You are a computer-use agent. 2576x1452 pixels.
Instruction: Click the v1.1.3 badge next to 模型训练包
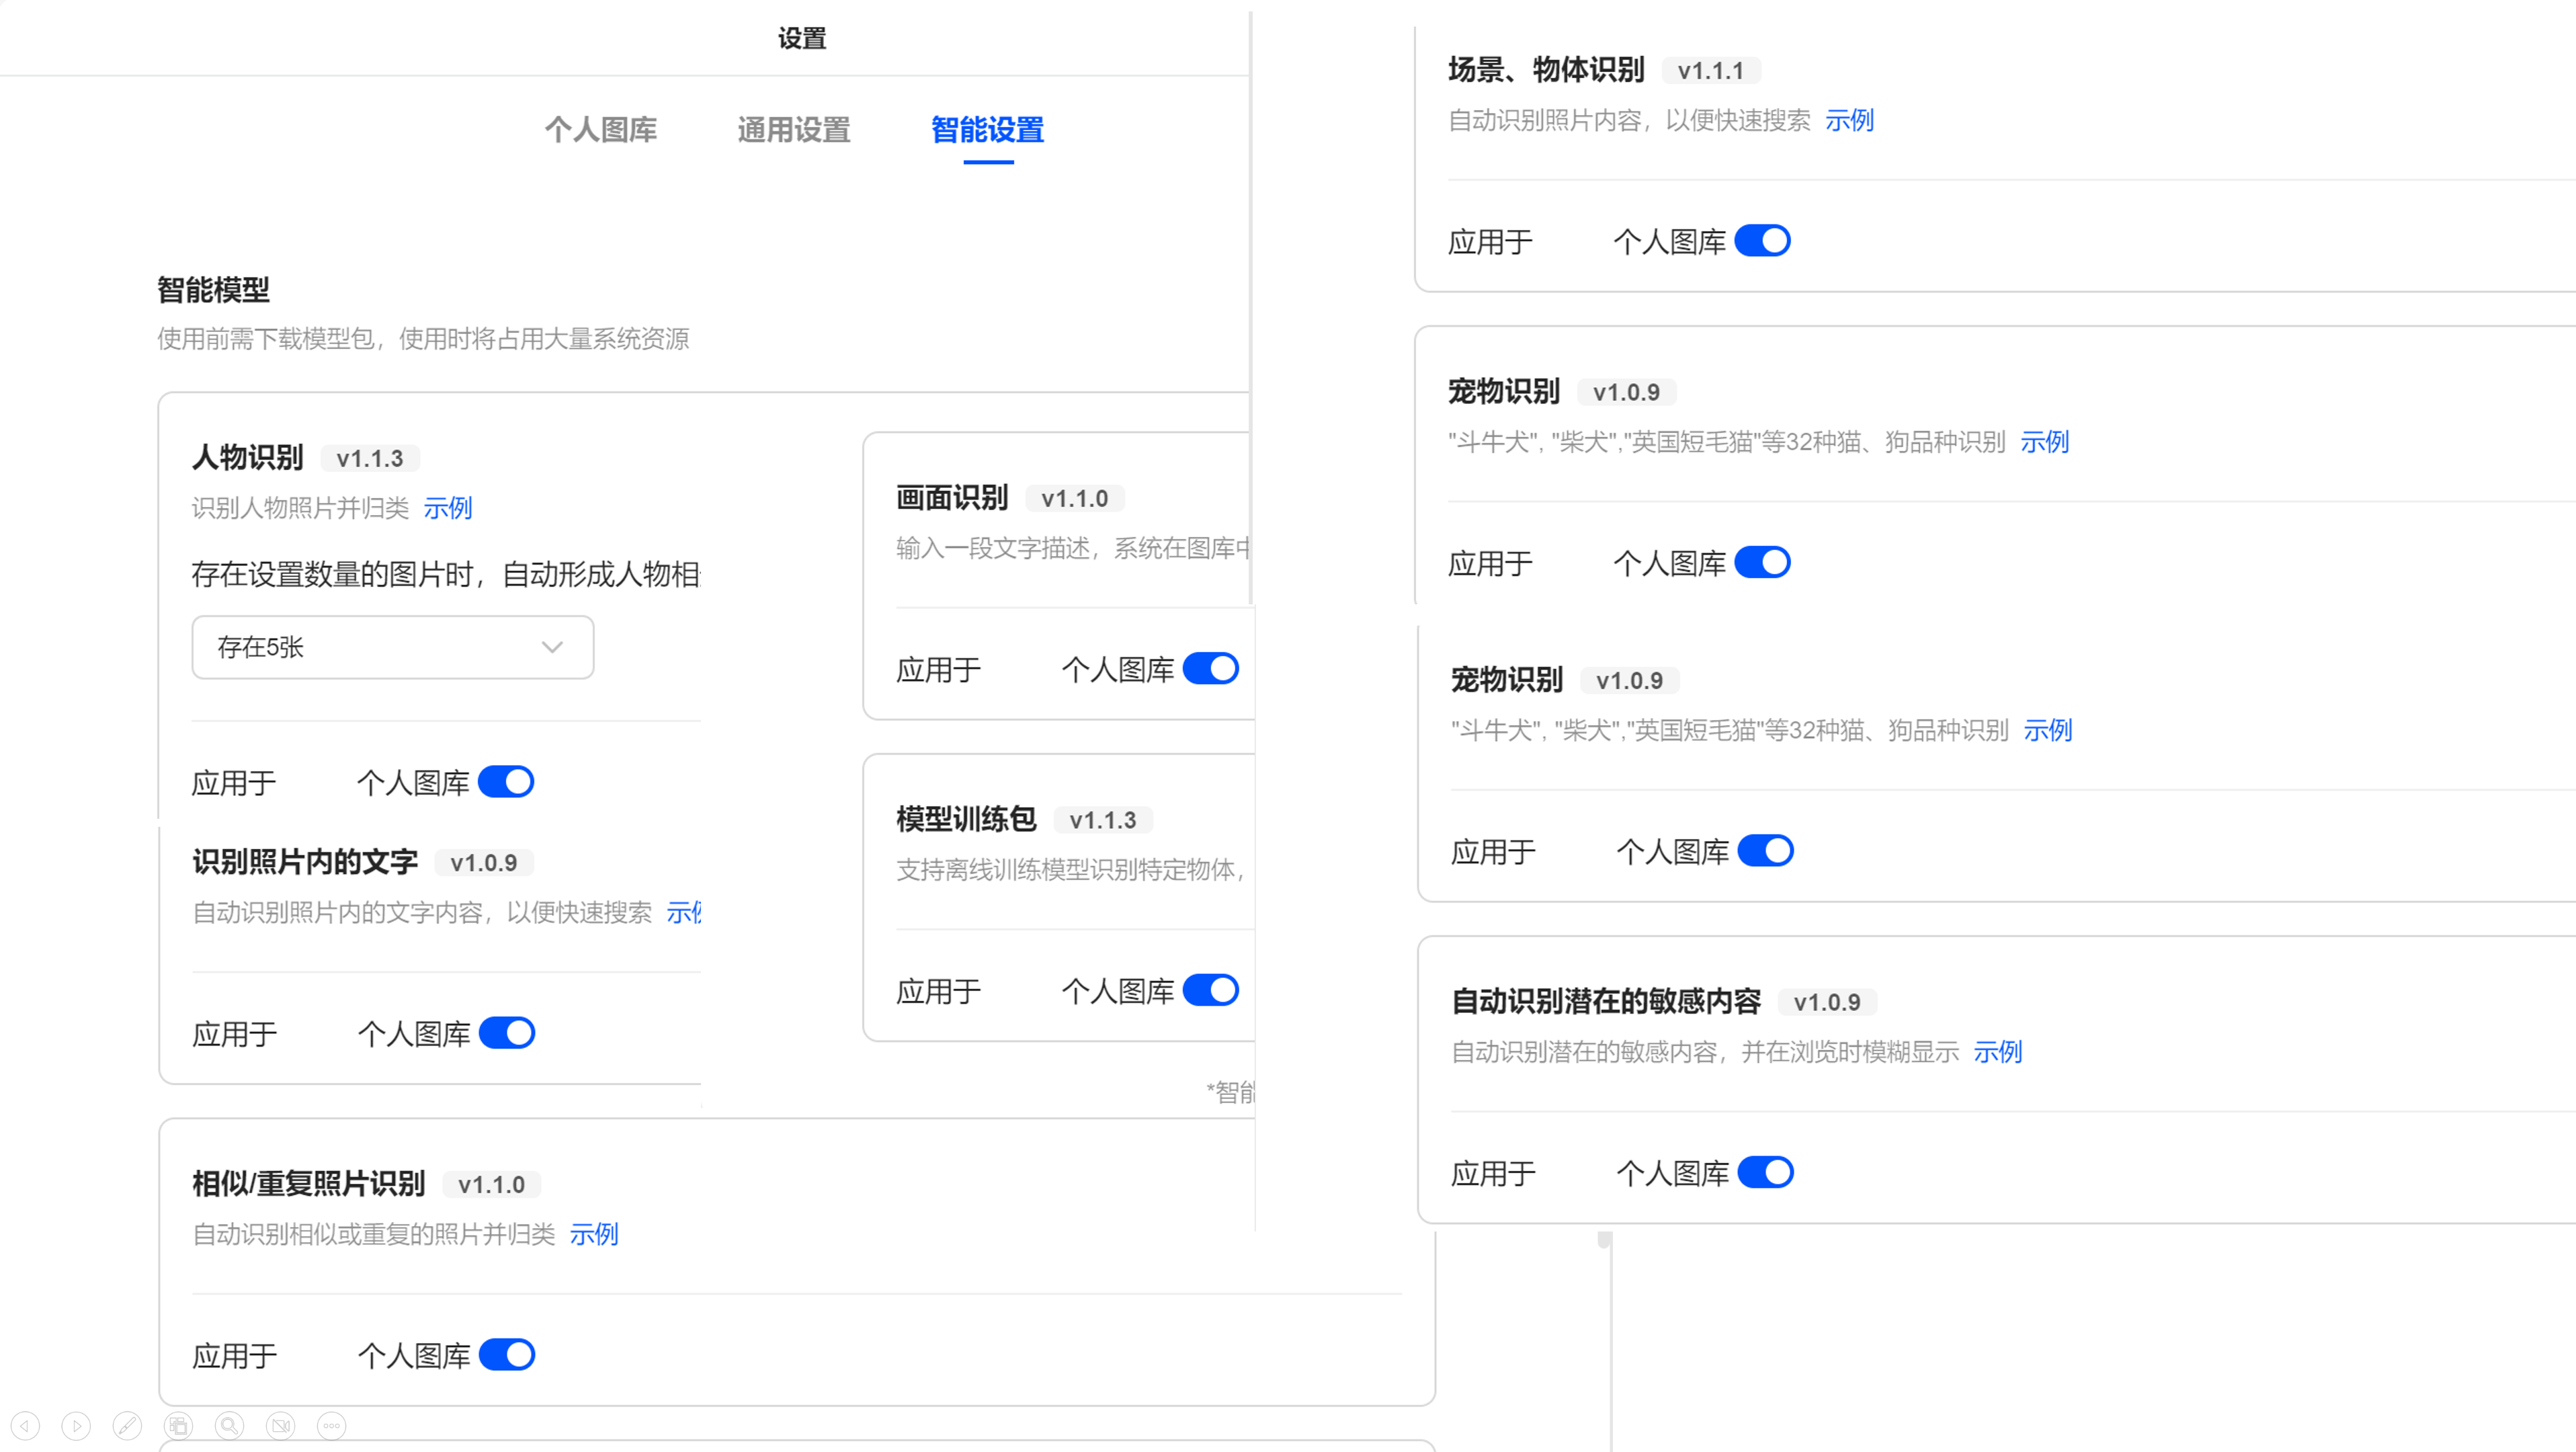[x=1103, y=821]
